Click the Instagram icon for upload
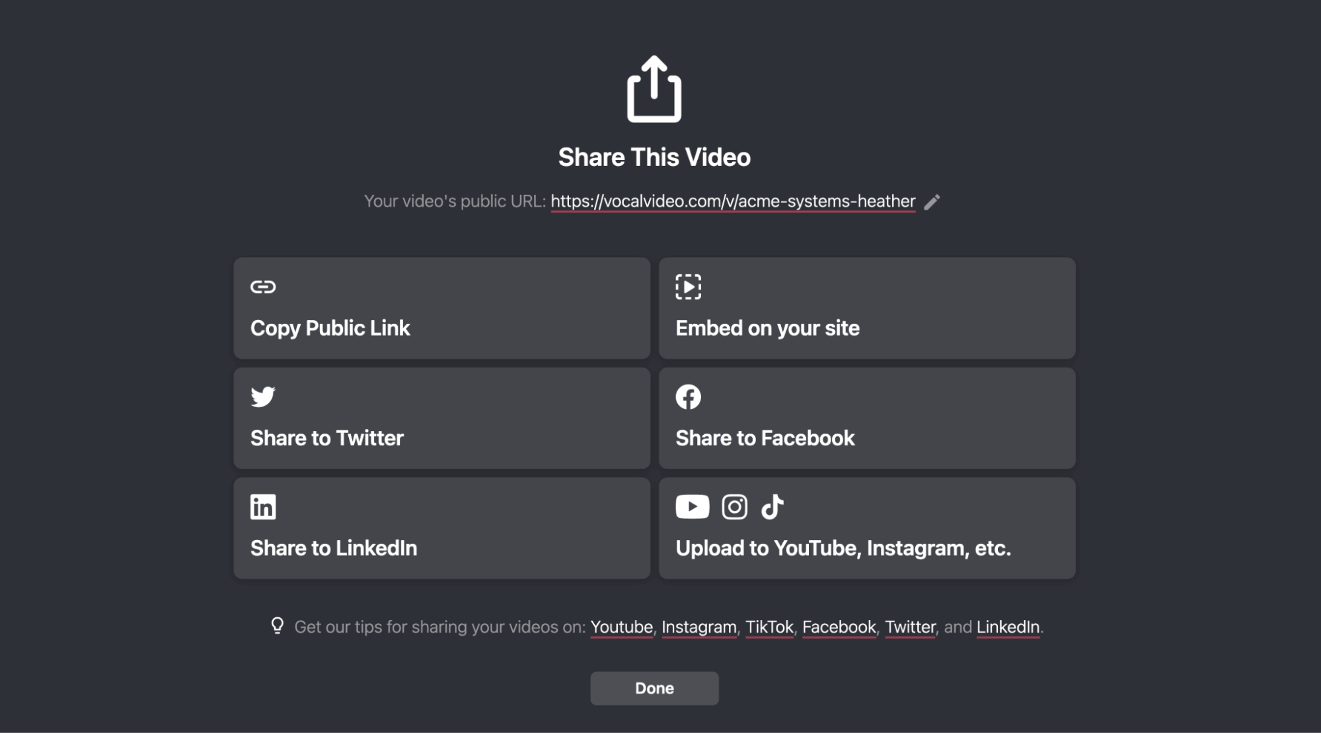 pyautogui.click(x=734, y=506)
